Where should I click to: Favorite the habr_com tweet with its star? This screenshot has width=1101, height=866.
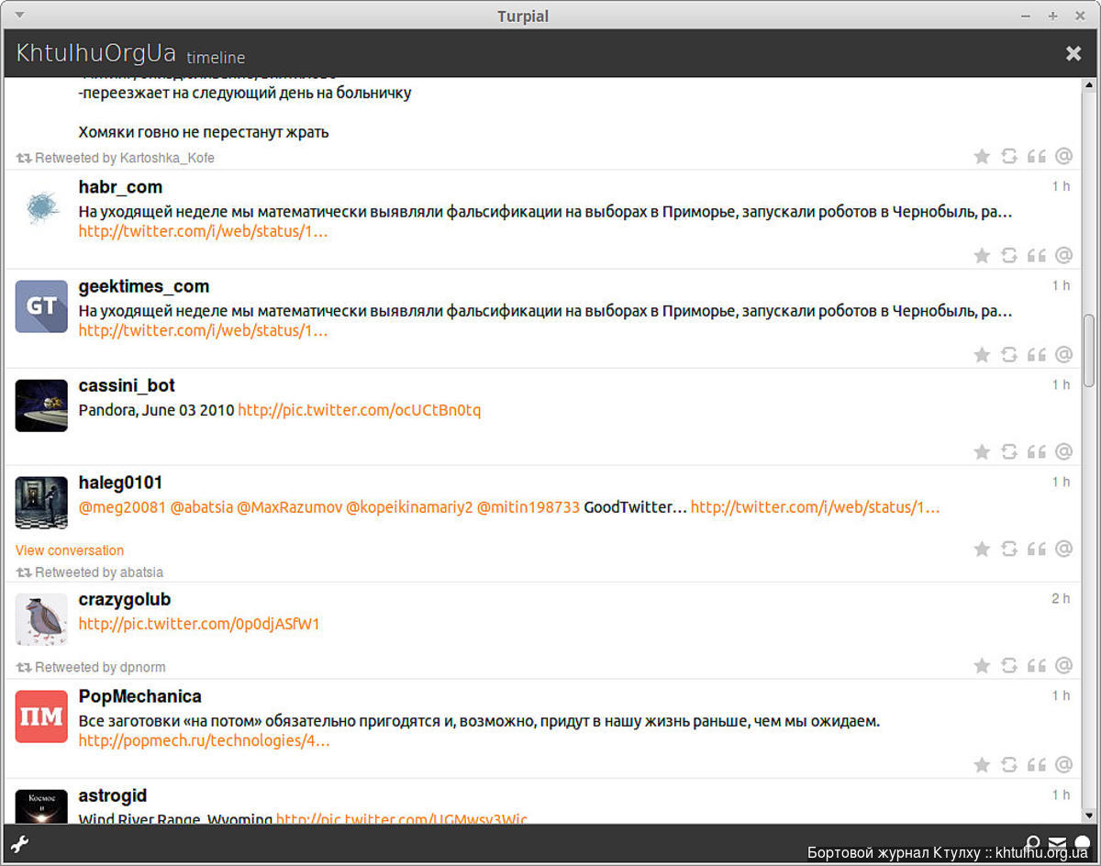tap(982, 255)
